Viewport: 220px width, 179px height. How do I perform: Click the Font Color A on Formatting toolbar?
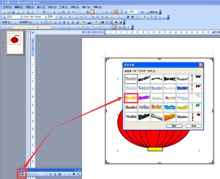click(145, 17)
